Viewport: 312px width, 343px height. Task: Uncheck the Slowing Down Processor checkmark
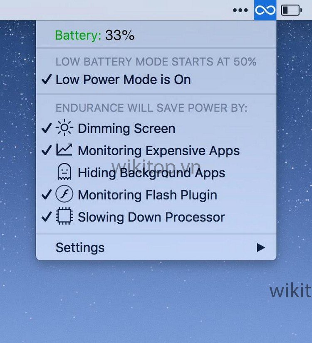[47, 217]
